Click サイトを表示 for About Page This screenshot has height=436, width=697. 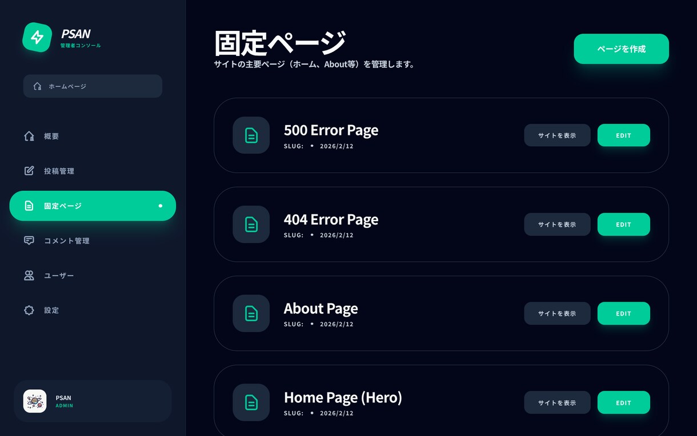pyautogui.click(x=557, y=313)
